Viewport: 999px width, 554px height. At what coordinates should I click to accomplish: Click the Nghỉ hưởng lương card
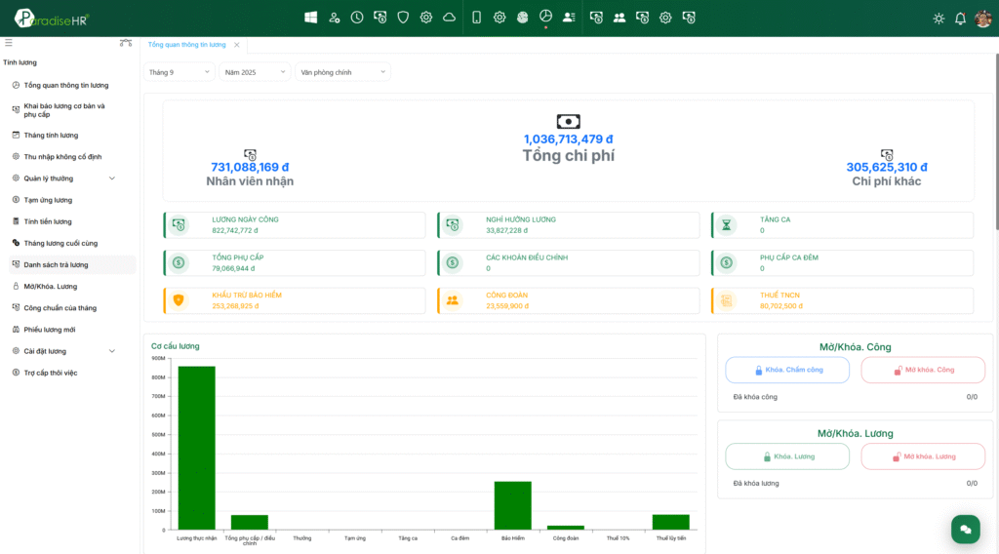point(569,224)
